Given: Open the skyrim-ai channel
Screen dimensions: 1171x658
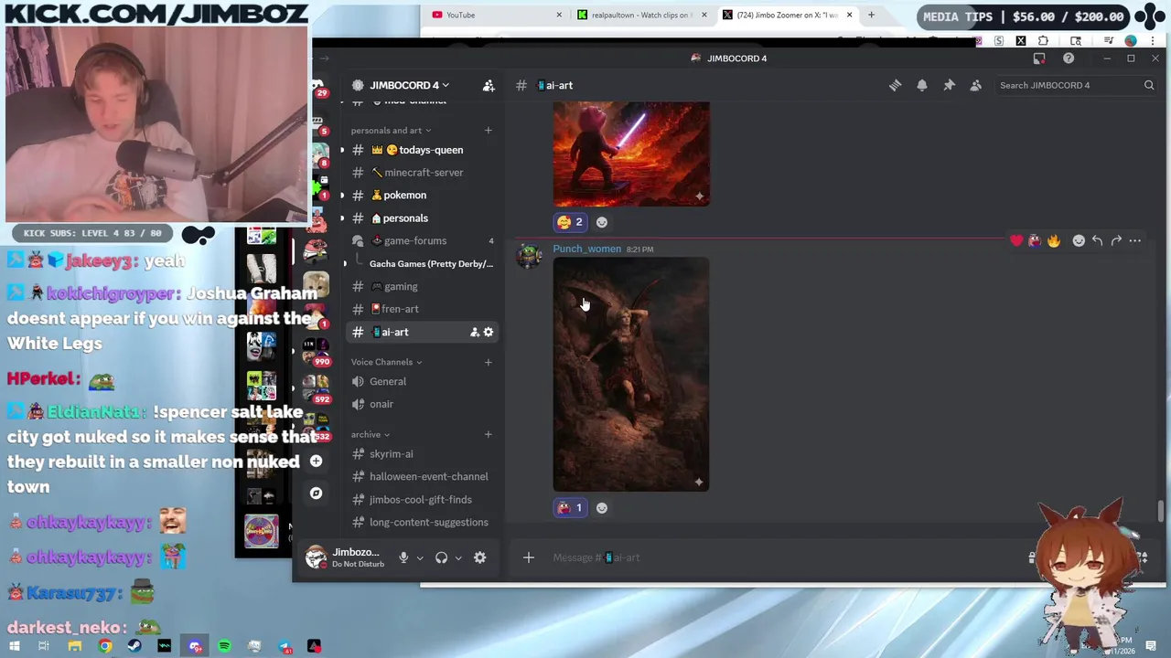Looking at the screenshot, I should click(x=422, y=453).
